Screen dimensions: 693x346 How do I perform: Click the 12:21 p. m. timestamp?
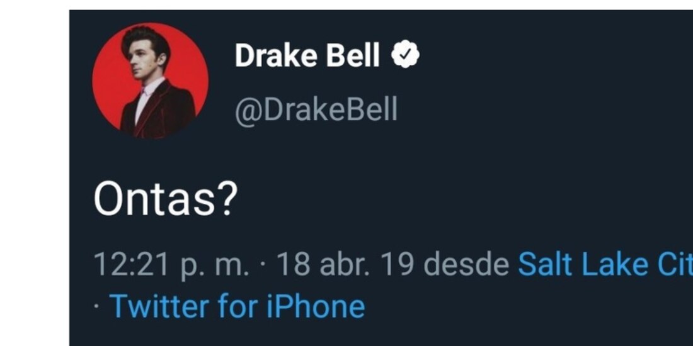[171, 265]
